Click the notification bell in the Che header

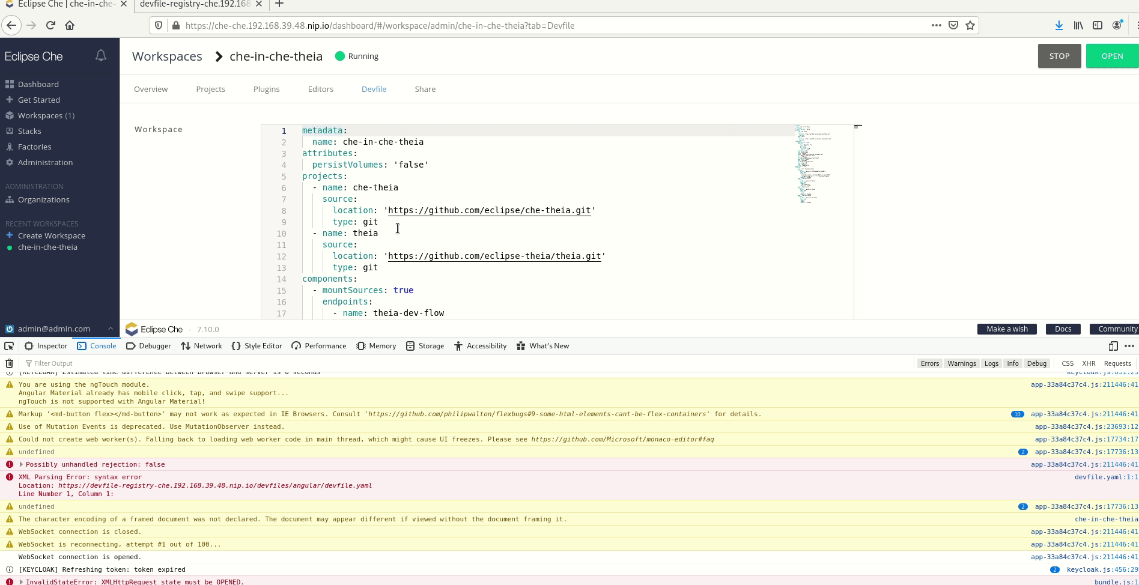click(x=100, y=55)
